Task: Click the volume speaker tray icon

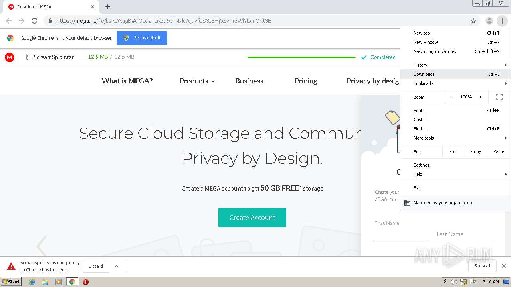Action: 454,282
